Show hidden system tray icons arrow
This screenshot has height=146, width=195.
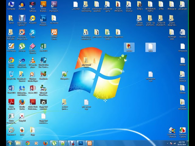[x=168, y=143]
